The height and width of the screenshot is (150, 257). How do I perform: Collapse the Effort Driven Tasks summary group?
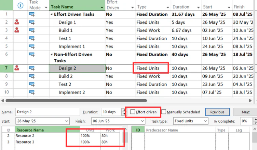(x=52, y=14)
